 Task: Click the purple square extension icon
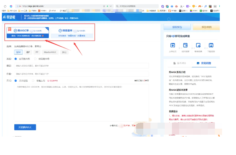[187, 6]
